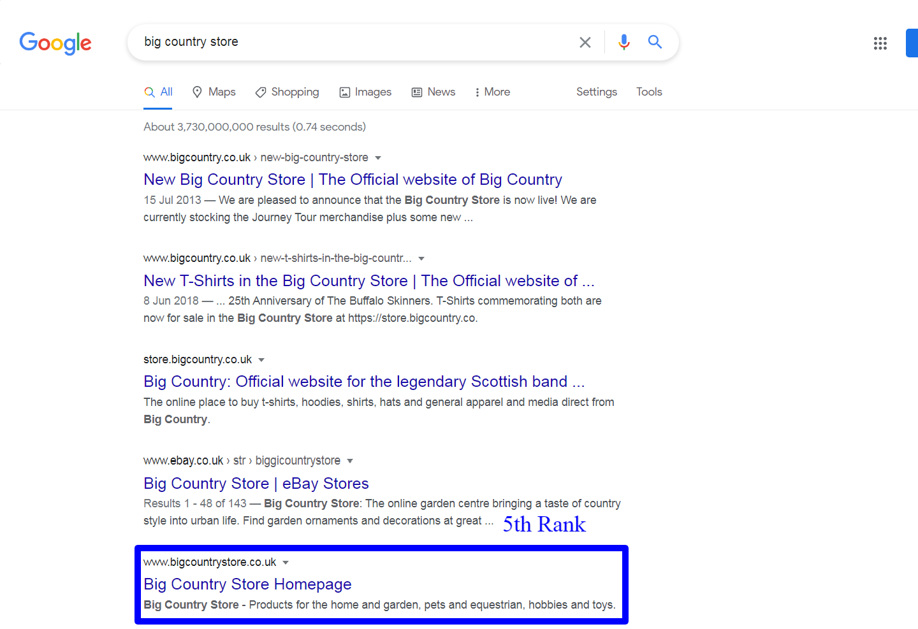Open the More search categories menu
Screen dimensions: 918x629
[x=492, y=92]
